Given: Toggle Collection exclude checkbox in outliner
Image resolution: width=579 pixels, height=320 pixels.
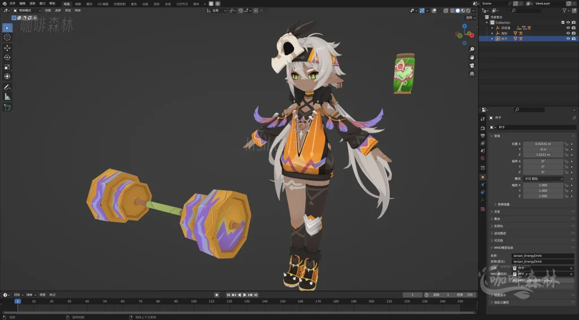Looking at the screenshot, I should 563,23.
